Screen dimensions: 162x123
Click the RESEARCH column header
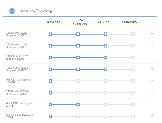(x=55, y=22)
